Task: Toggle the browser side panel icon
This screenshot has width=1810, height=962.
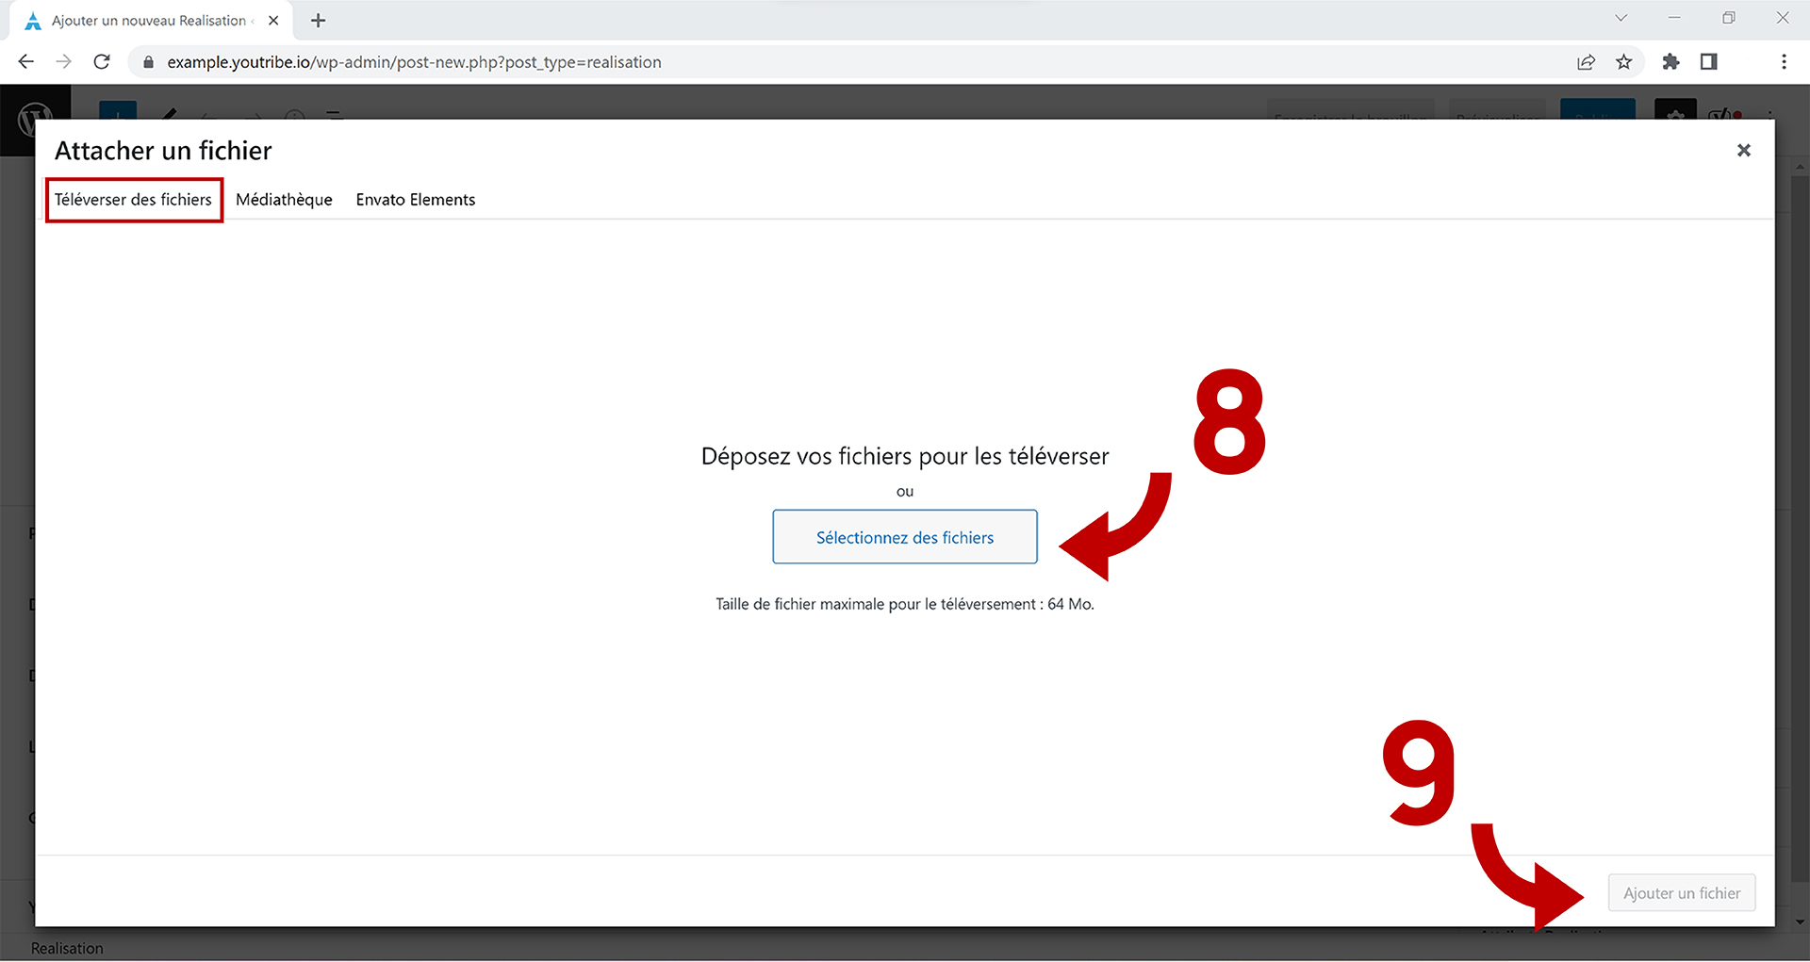Action: [x=1708, y=62]
